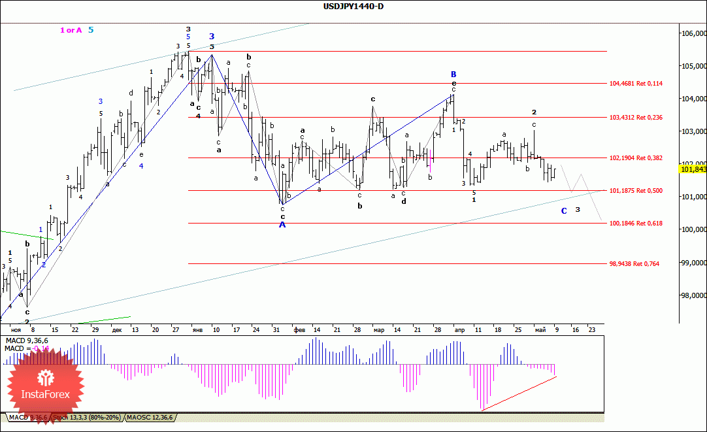Click the USDJPY1440-D chart title

[354, 7]
